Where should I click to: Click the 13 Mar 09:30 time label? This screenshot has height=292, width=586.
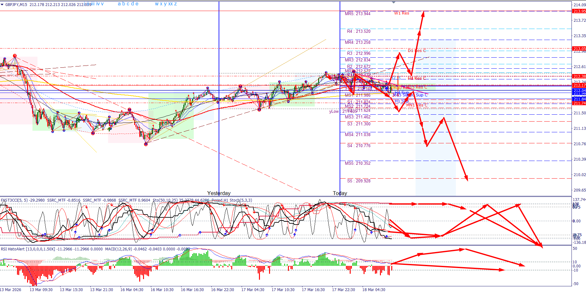coord(41,289)
